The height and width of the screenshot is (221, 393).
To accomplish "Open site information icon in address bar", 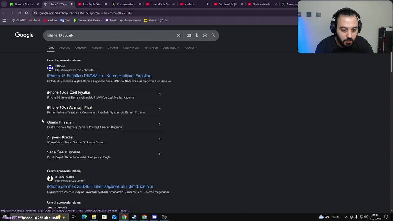I will (36, 13).
